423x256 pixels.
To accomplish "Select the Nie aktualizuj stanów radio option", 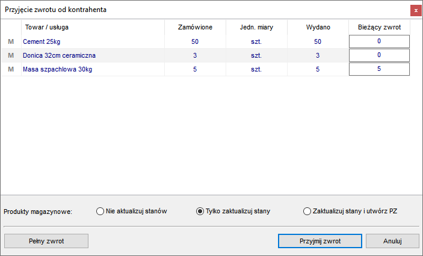I will point(131,212).
